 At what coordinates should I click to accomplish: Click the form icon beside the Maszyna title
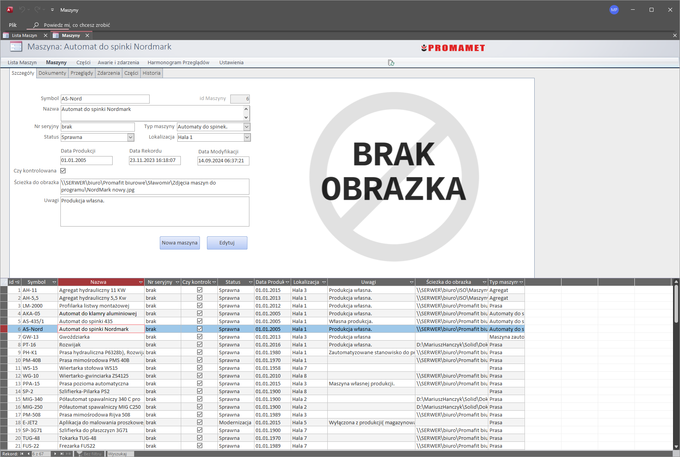point(16,47)
